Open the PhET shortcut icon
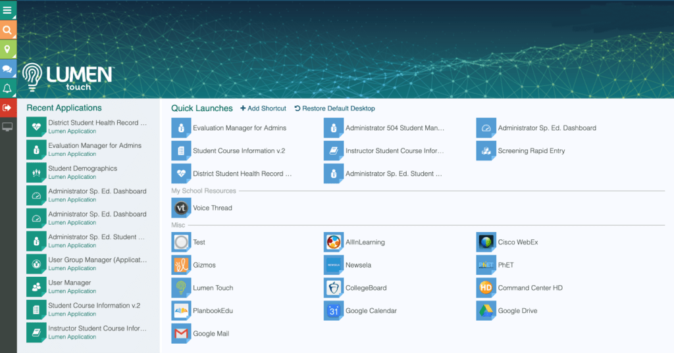674x353 pixels. click(486, 265)
